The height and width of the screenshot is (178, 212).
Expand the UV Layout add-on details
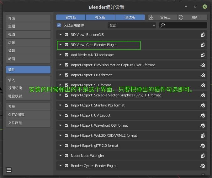61,115
